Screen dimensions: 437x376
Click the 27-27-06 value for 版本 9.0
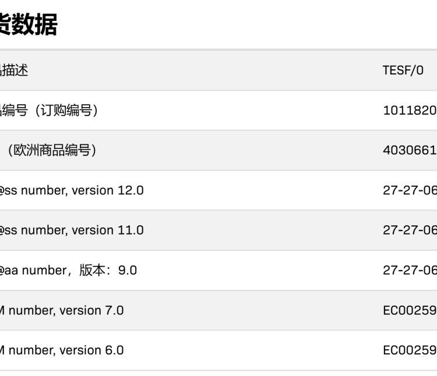410,270
